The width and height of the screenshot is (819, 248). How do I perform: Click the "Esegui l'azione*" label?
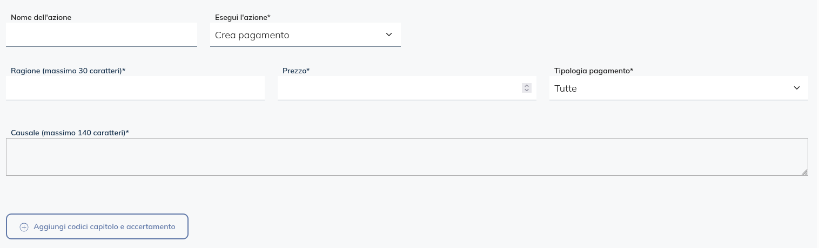pyautogui.click(x=243, y=17)
